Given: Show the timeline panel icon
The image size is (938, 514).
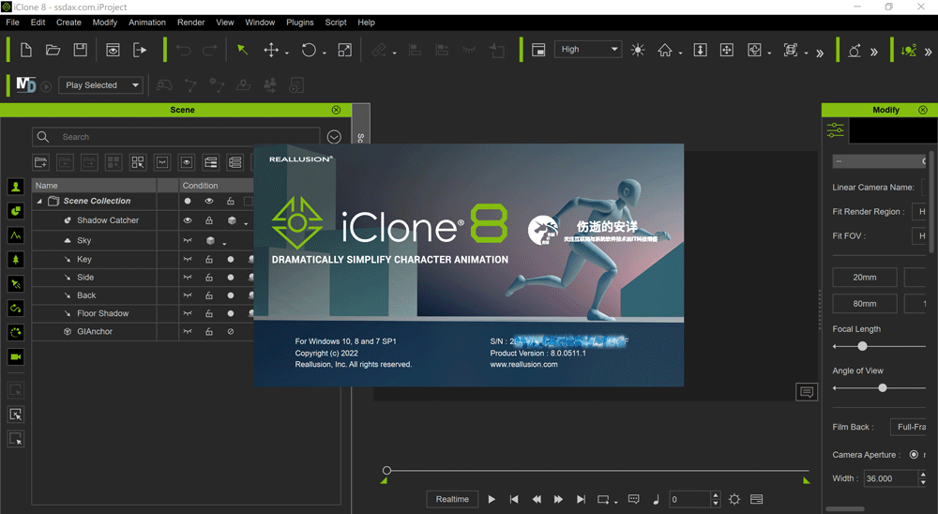Looking at the screenshot, I should [x=756, y=499].
